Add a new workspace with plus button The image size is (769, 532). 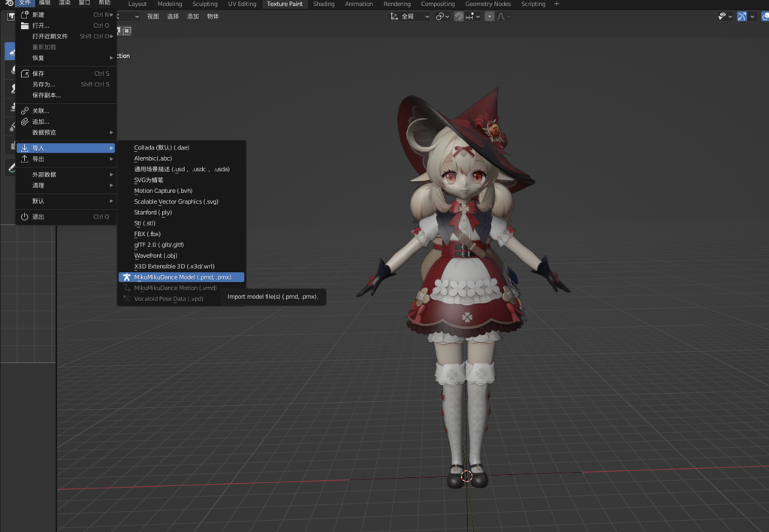(556, 4)
